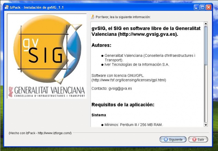Click the gvsig@gva.es contact email

120,88
